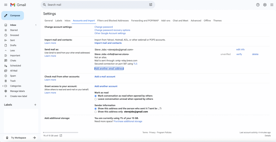Image resolution: width=276 pixels, height=142 pixels.
Task: Click the Manage labels gear icon
Action: coord(6,91)
